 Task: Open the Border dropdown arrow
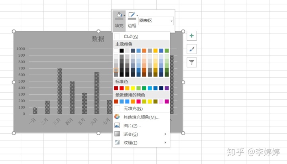(138, 16)
